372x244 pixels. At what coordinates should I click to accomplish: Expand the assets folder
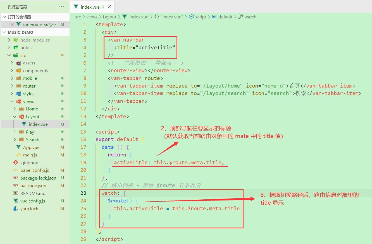tap(12, 63)
